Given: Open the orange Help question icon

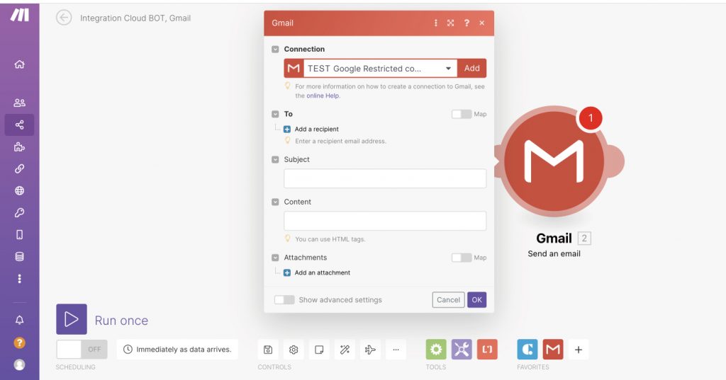Looking at the screenshot, I should click(x=19, y=342).
